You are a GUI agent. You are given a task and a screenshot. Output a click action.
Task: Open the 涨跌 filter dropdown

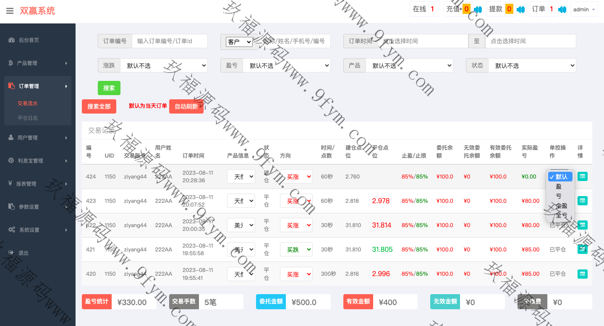point(164,66)
